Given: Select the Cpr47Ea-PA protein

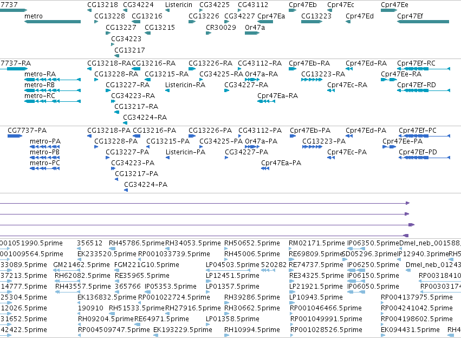Looking at the screenshot, I should [x=265, y=168].
